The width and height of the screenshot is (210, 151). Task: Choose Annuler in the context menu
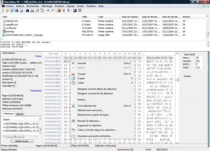[102, 63]
